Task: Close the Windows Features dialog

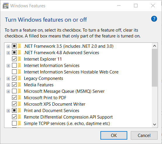Action: coord(153,6)
